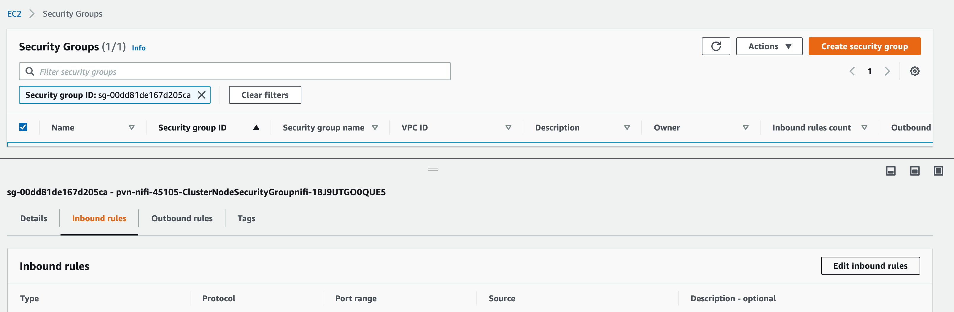Click Create security group
The height and width of the screenshot is (312, 954).
tap(864, 46)
